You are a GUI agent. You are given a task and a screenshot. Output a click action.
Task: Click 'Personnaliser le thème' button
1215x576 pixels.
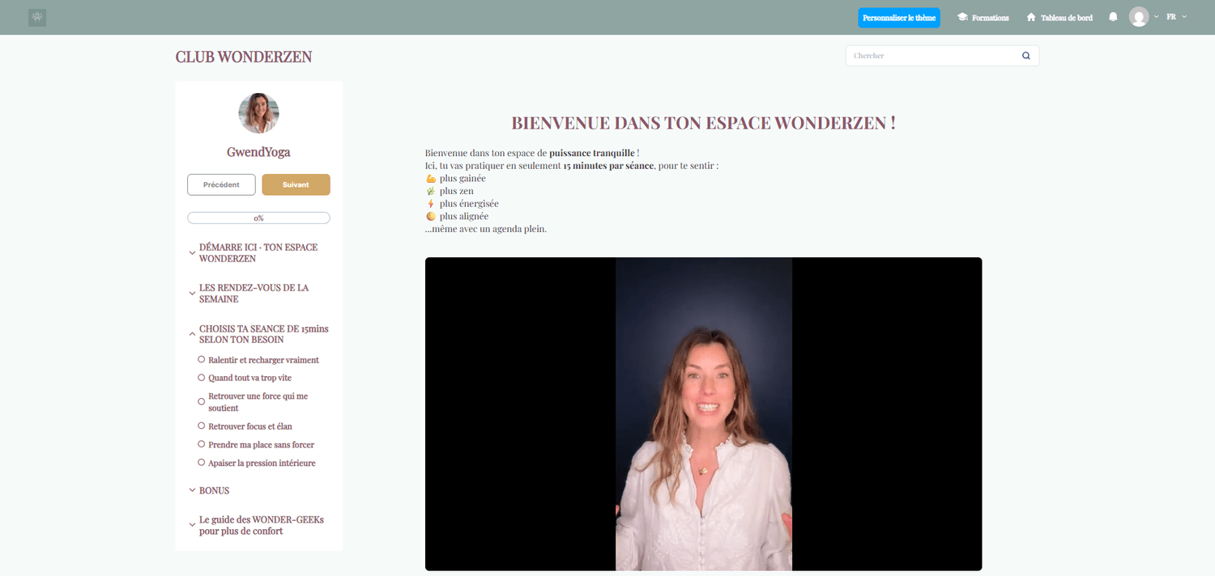pos(898,18)
